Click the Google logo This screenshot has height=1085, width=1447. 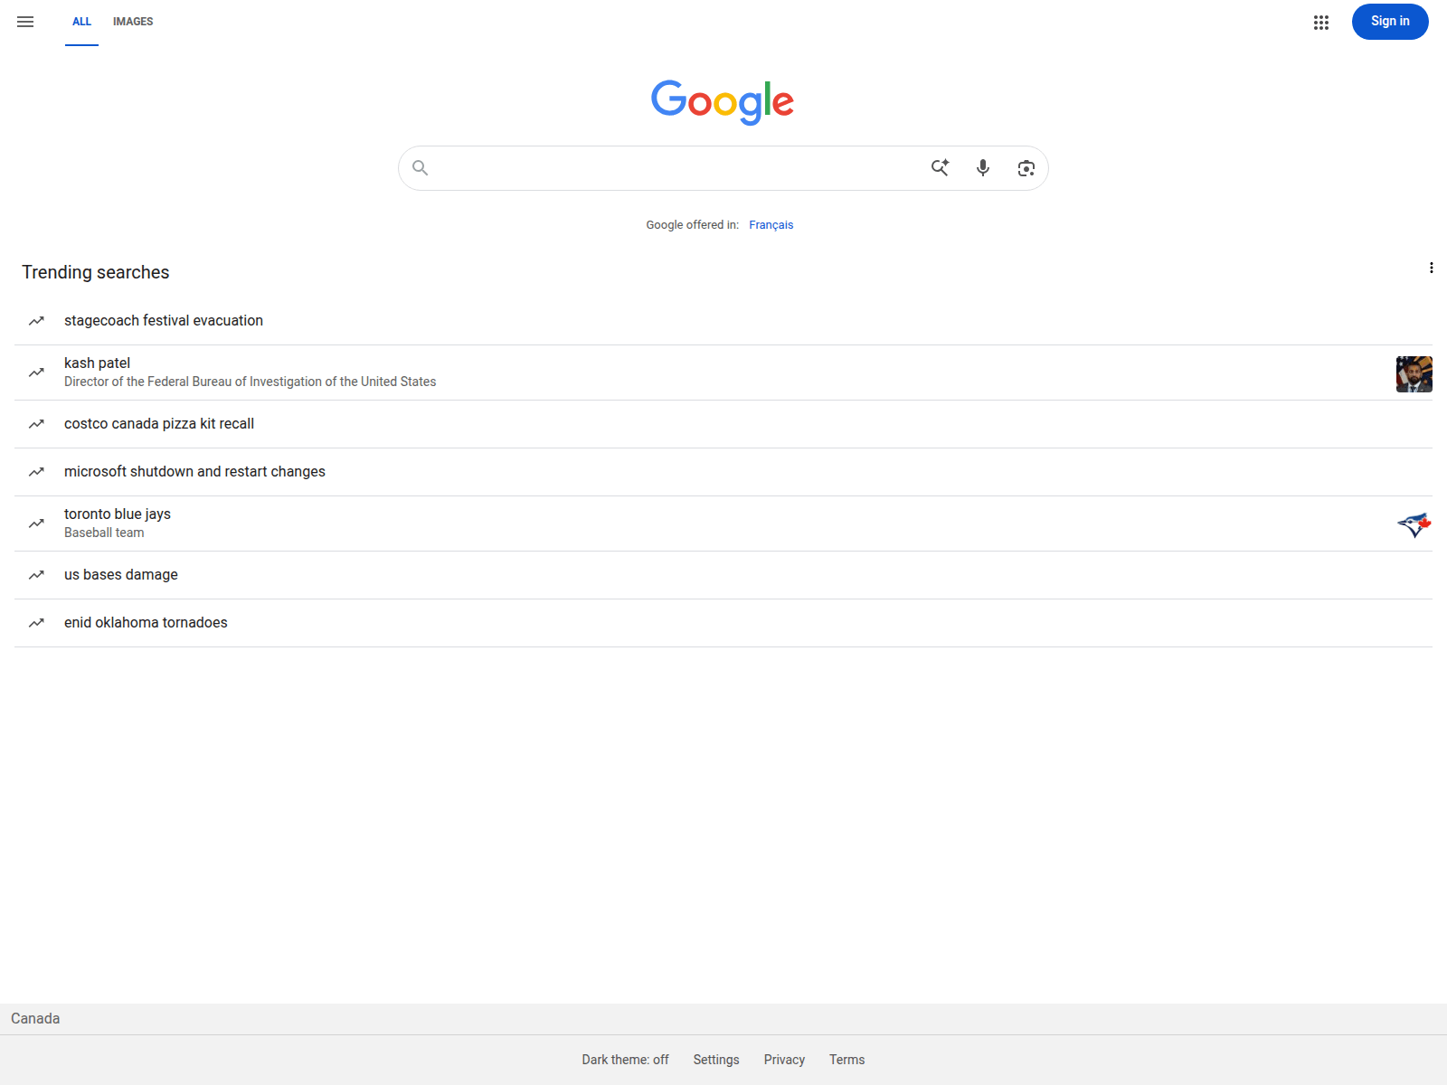click(x=723, y=101)
